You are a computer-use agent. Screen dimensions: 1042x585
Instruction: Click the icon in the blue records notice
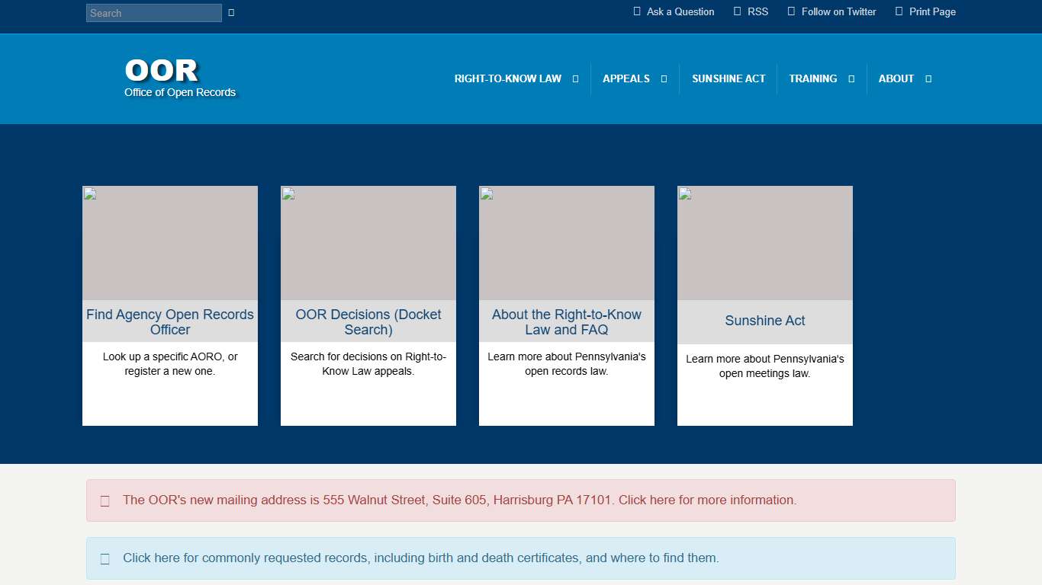(105, 559)
